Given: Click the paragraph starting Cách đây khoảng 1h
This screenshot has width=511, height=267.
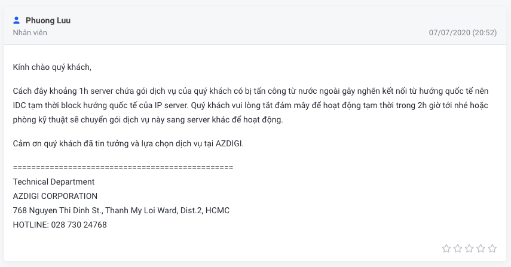Looking at the screenshot, I should point(250,105).
